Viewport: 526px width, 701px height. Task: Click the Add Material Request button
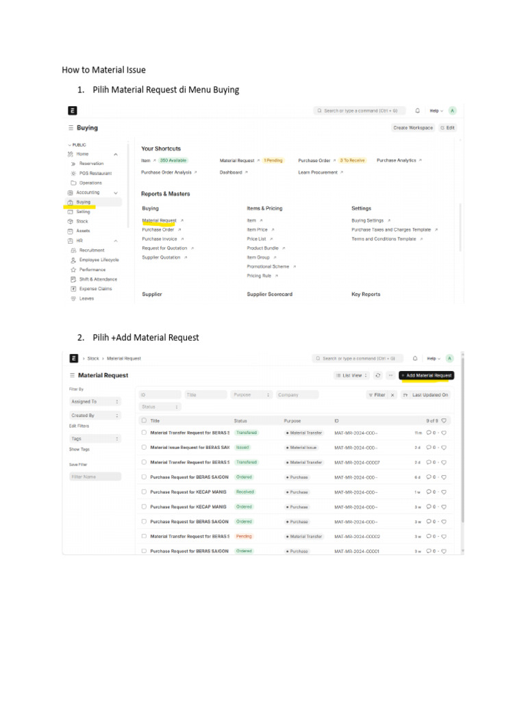[427, 376]
